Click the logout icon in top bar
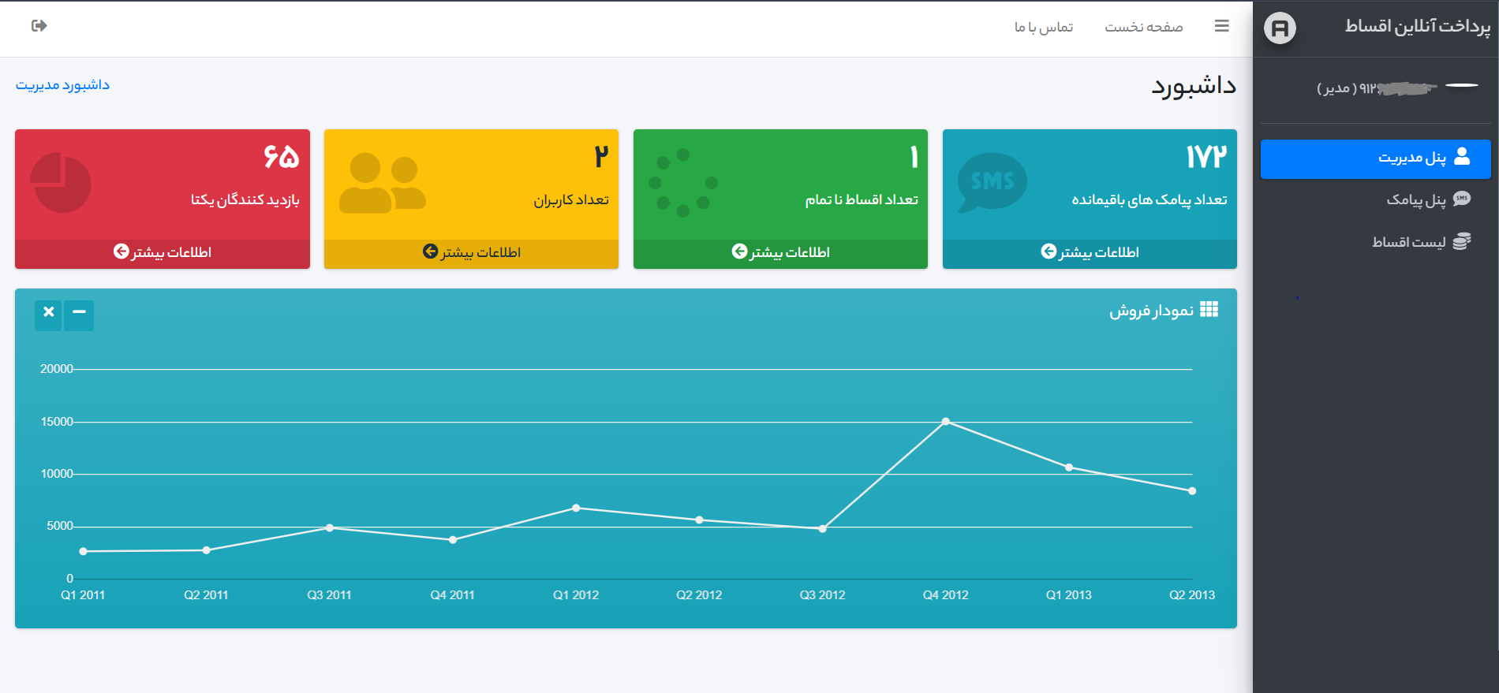Image resolution: width=1499 pixels, height=693 pixels. click(x=39, y=26)
